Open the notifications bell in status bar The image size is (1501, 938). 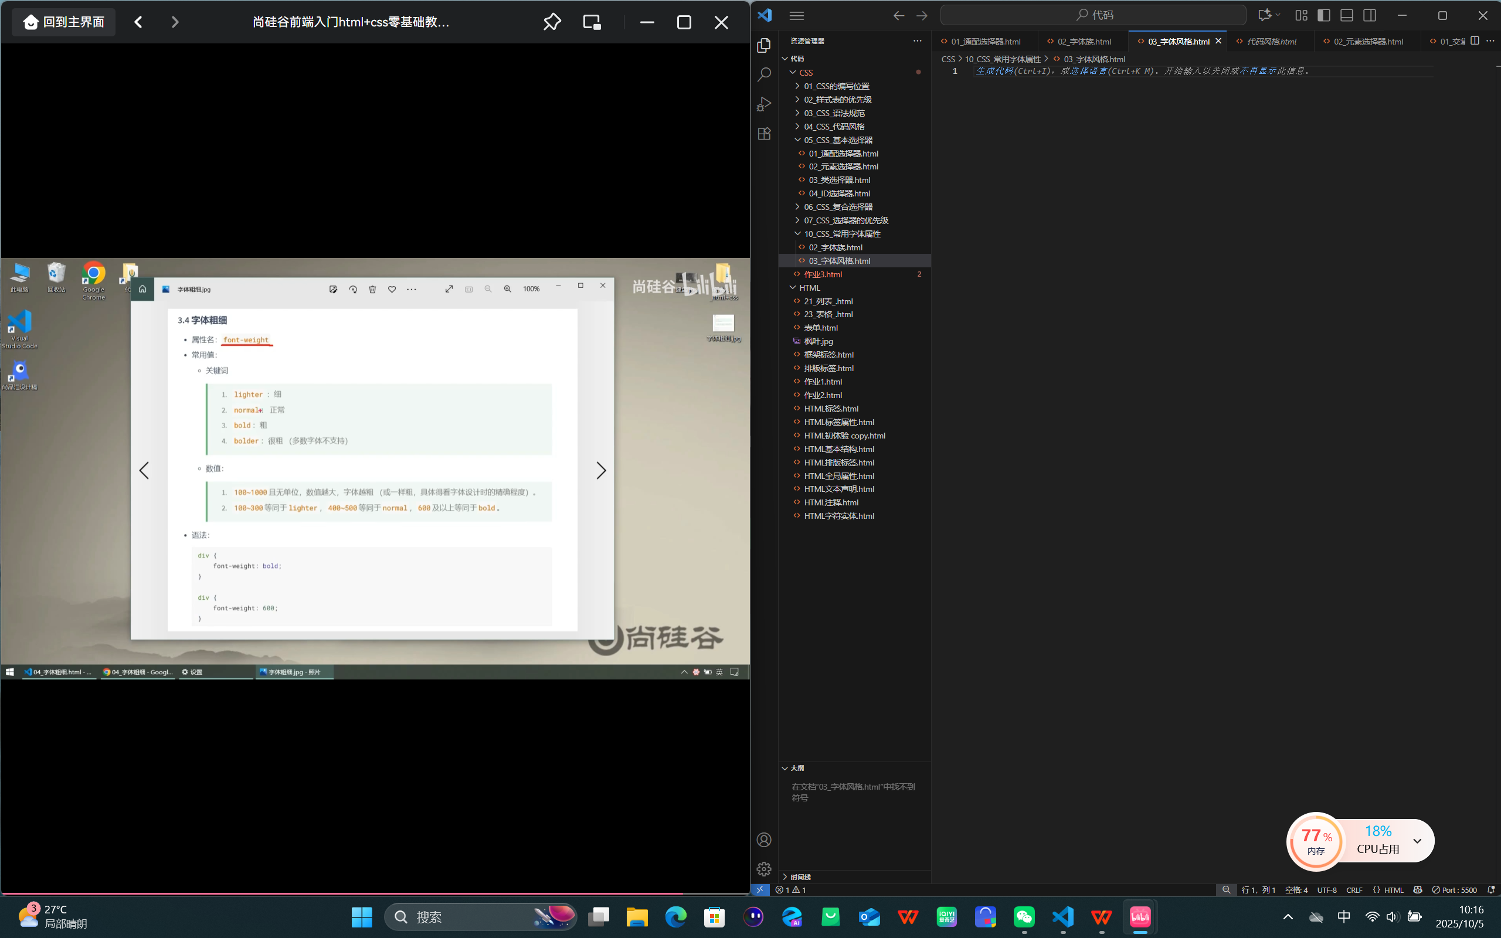click(1491, 889)
